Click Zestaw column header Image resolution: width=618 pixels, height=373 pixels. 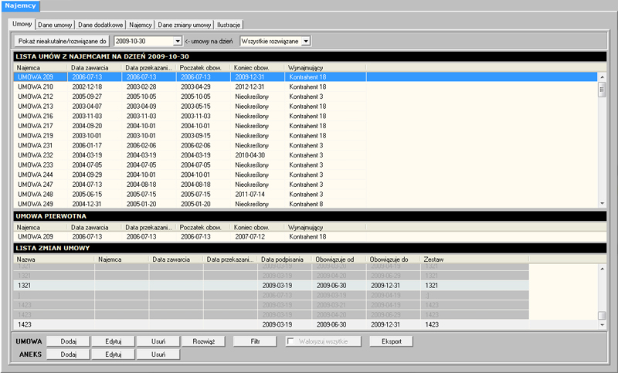(474, 259)
